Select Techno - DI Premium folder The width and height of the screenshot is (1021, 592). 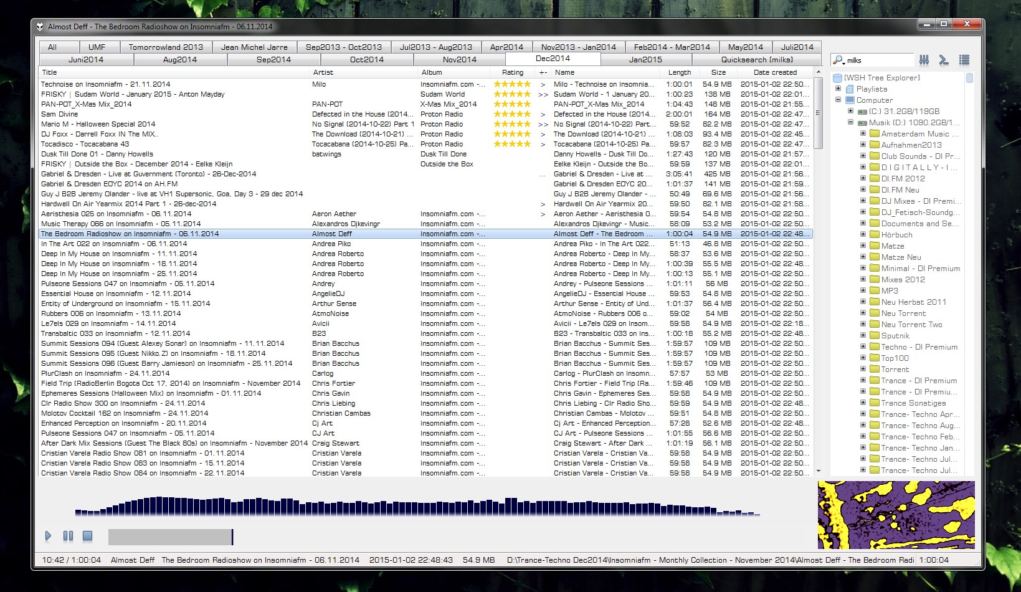tap(919, 347)
